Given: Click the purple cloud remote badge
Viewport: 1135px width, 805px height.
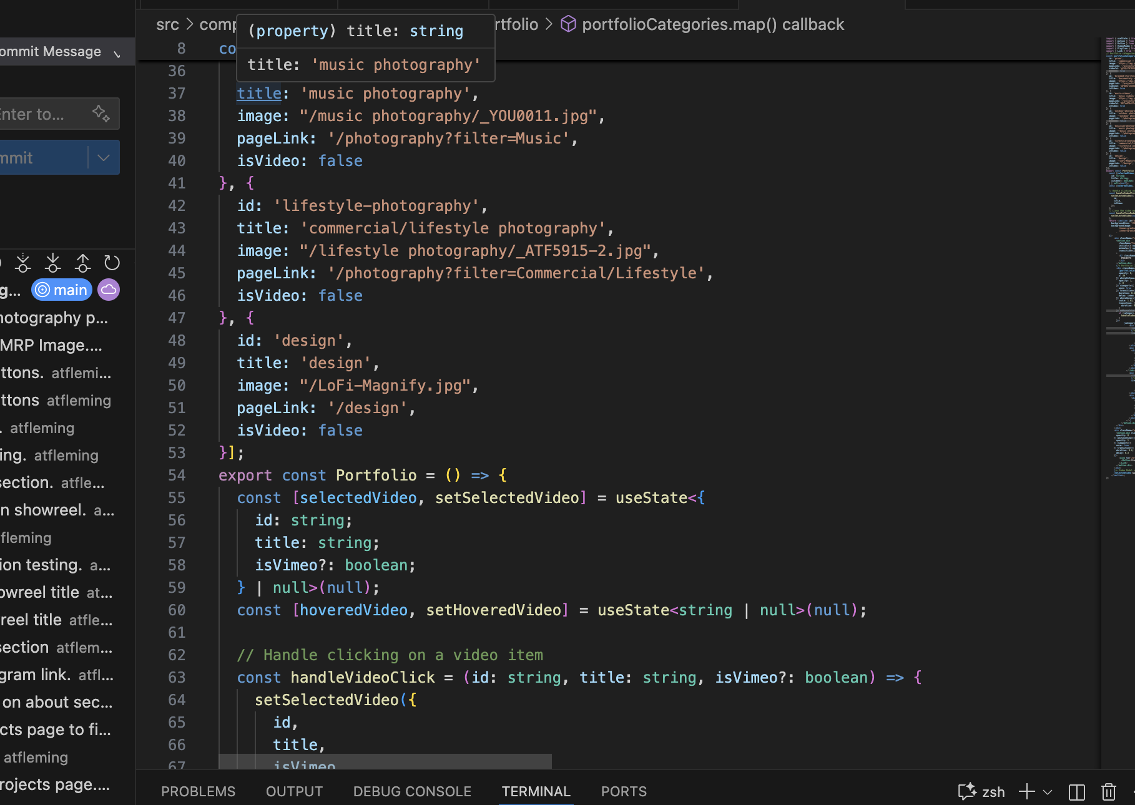Looking at the screenshot, I should [109, 290].
